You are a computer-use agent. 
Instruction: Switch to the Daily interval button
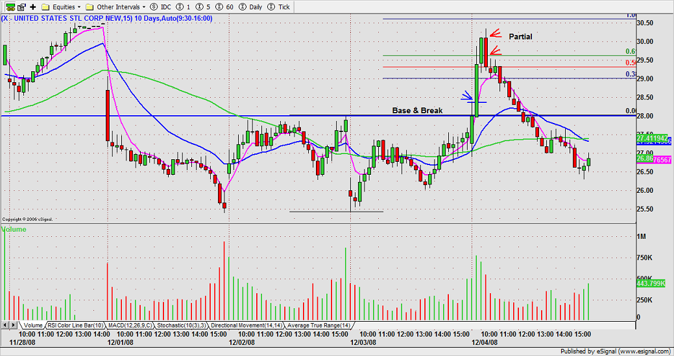[x=250, y=7]
